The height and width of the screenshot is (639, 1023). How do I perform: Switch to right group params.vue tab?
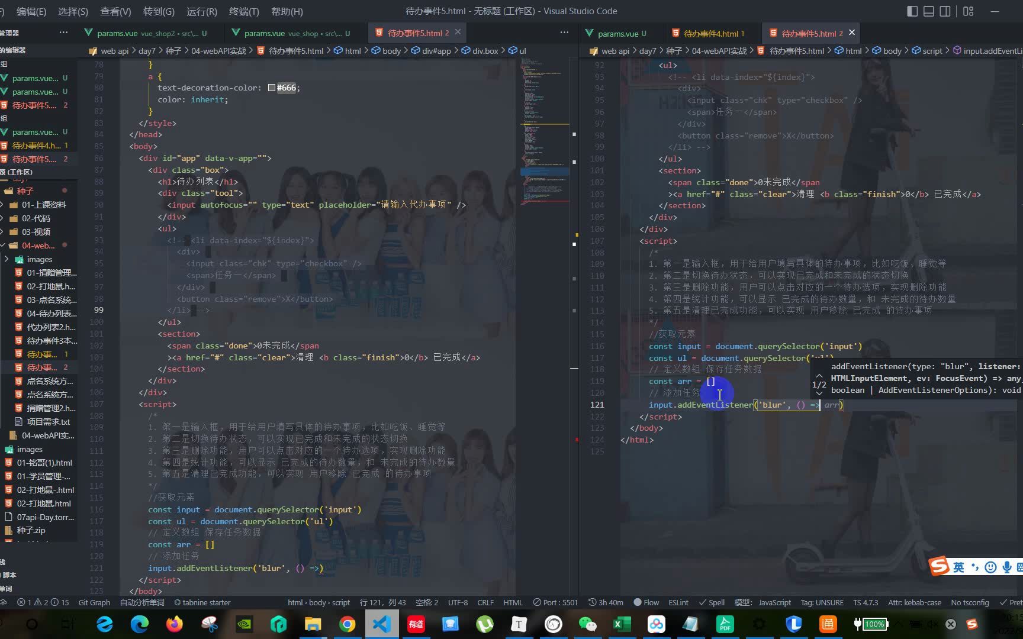[616, 33]
